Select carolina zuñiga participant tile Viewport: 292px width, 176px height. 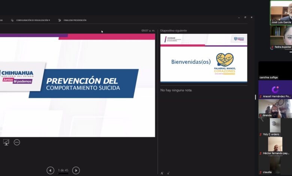(275, 70)
